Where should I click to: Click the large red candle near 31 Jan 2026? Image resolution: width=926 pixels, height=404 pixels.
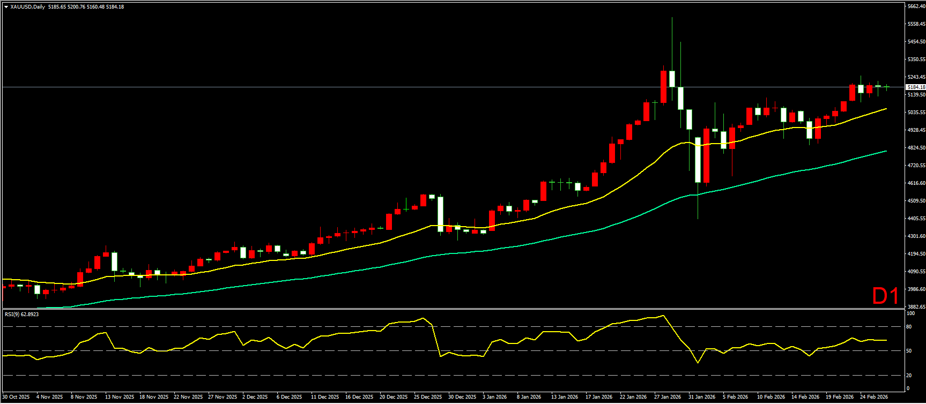coord(707,155)
